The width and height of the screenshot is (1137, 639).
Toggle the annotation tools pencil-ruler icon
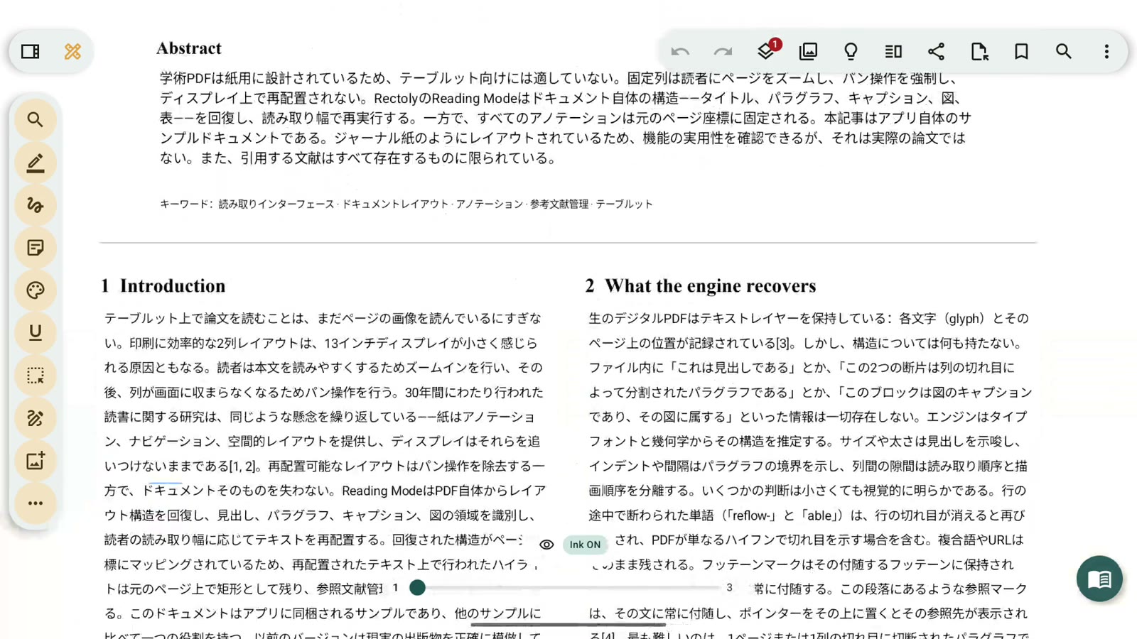pos(72,51)
